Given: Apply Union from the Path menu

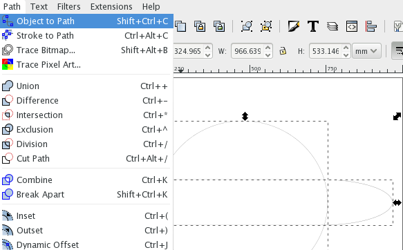Looking at the screenshot, I should (x=86, y=86).
